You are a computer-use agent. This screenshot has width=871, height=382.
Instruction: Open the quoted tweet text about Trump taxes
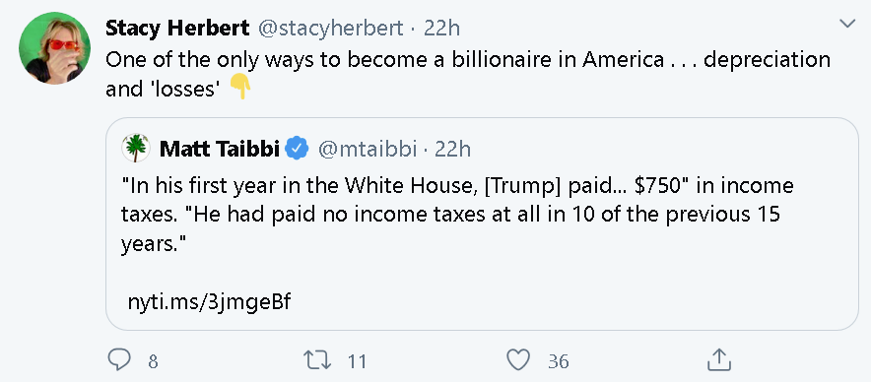[457, 215]
